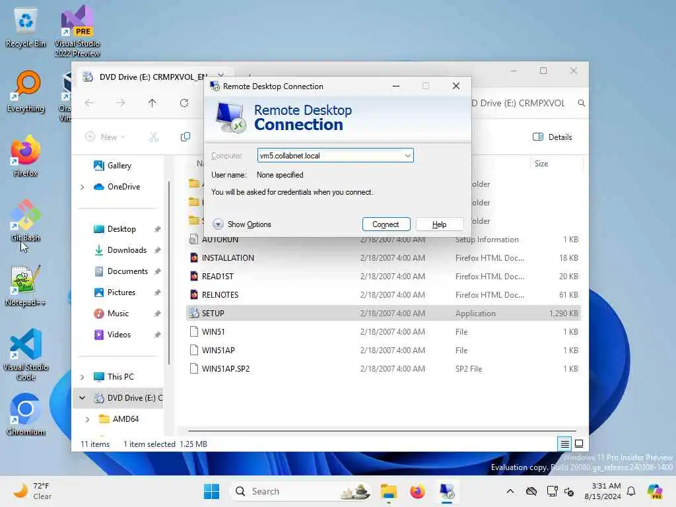Open the Windows Start menu

point(211,491)
